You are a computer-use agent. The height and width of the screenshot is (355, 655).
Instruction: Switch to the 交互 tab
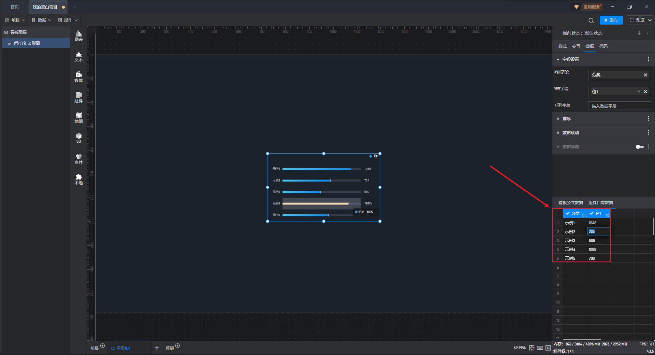coord(576,46)
